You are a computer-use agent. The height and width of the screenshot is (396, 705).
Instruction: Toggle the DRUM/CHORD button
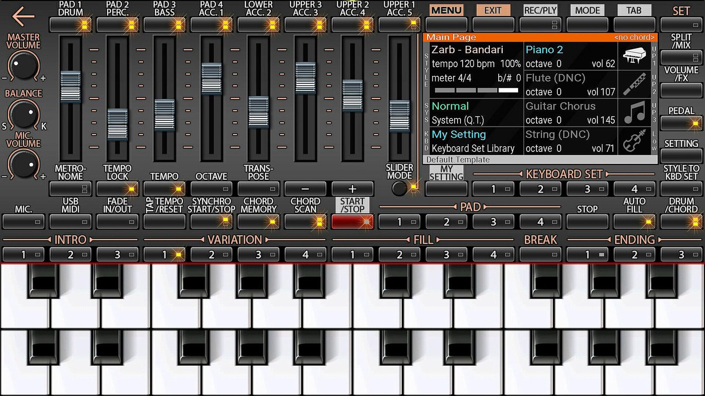(682, 222)
